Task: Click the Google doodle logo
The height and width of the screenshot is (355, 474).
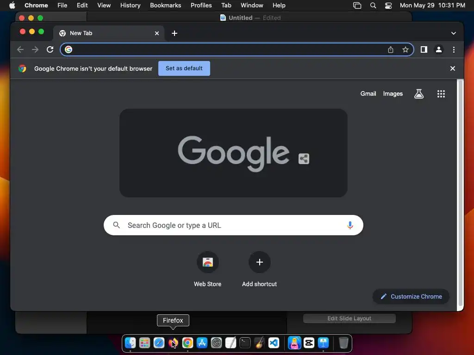Action: point(233,153)
